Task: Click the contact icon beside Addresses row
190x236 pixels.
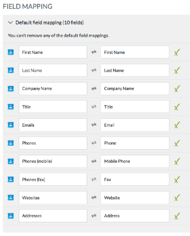Action: (x=11, y=216)
